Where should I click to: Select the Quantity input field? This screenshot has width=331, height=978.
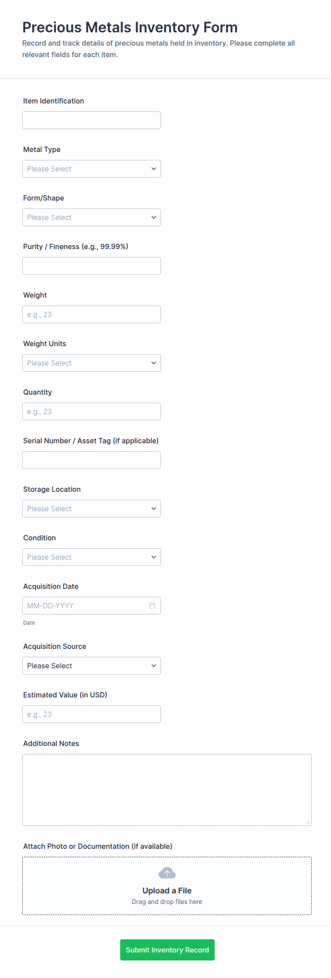pyautogui.click(x=91, y=411)
